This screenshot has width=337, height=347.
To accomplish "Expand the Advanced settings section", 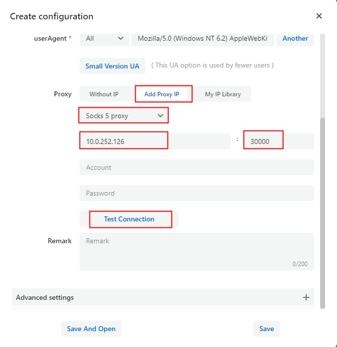I will (x=45, y=297).
